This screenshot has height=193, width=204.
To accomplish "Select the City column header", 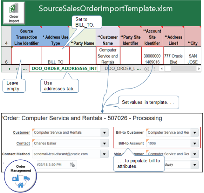I will [193, 37].
